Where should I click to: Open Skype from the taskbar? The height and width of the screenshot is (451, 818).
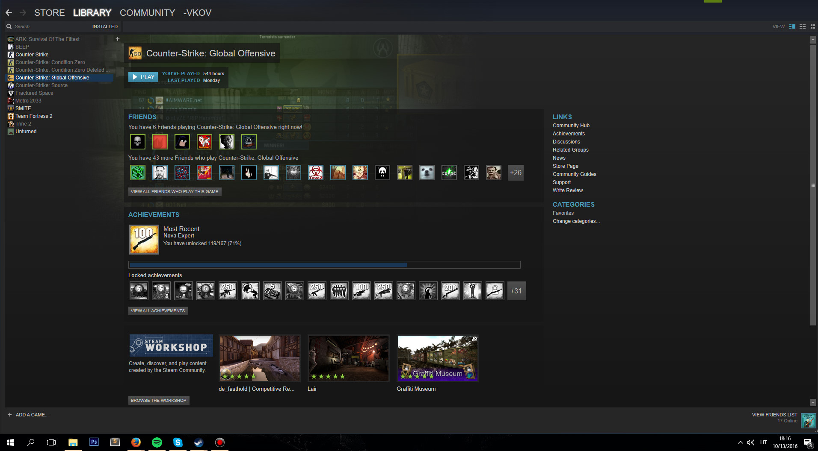point(178,442)
